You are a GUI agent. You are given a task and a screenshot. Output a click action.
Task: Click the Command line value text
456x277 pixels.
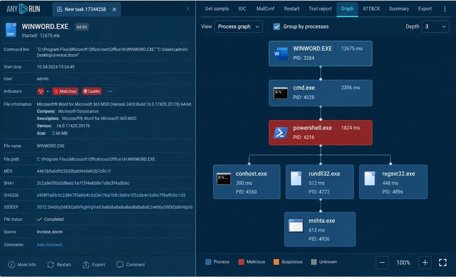pos(113,52)
